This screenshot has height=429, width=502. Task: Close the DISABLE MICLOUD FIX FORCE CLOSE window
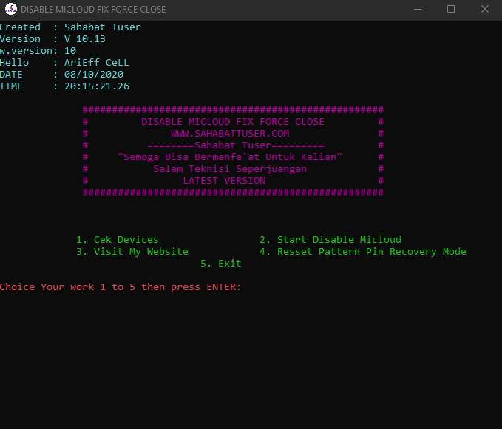[485, 9]
